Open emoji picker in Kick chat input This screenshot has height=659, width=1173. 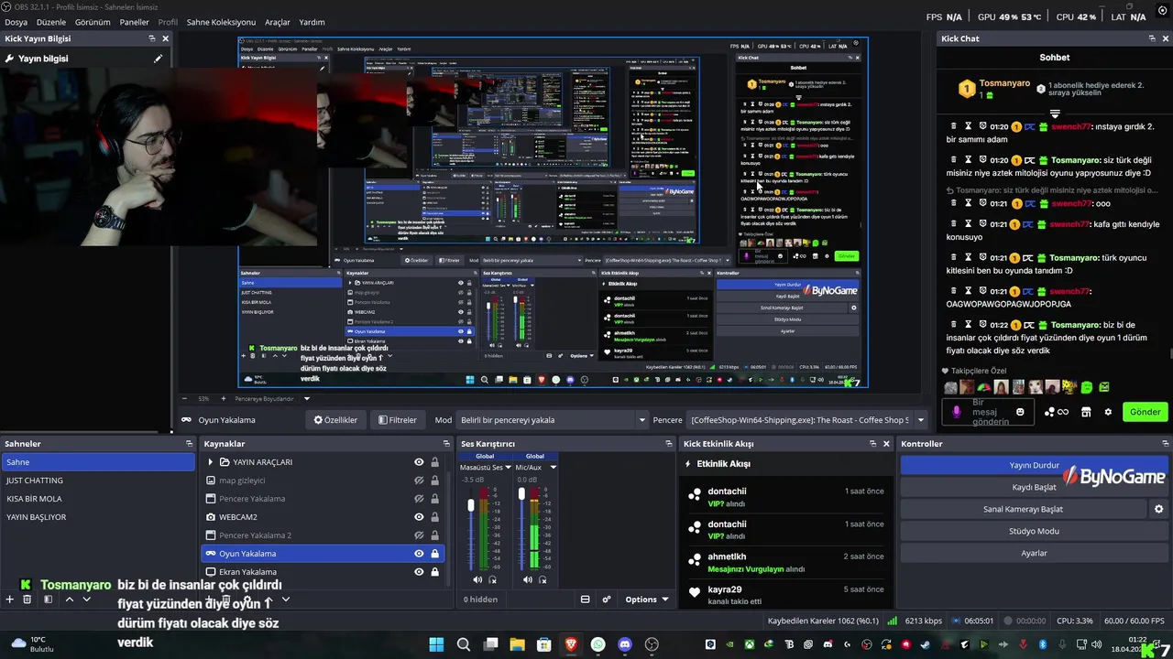pyautogui.click(x=1020, y=412)
